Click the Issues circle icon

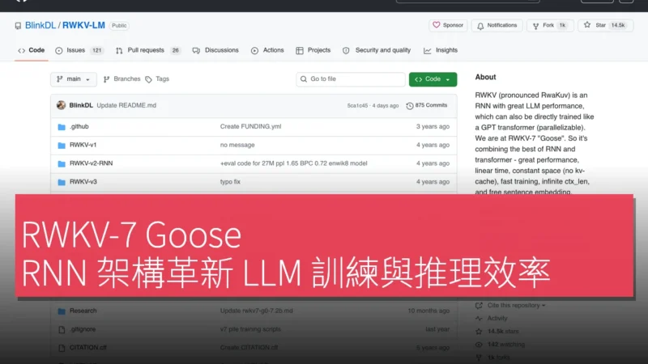click(58, 50)
